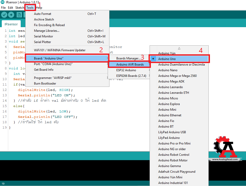This screenshot has width=246, height=186.
Task: Click code line Serial.println("LED OFF");
Action: 48,117
